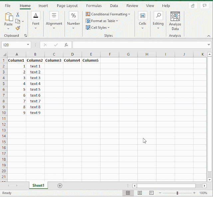Open the Alignment group button

click(54, 20)
